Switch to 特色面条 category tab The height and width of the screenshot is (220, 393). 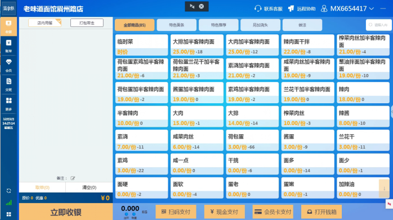[176, 25]
